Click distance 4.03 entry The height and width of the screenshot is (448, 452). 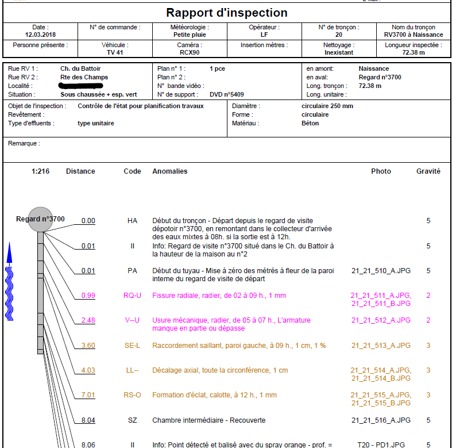(x=88, y=370)
